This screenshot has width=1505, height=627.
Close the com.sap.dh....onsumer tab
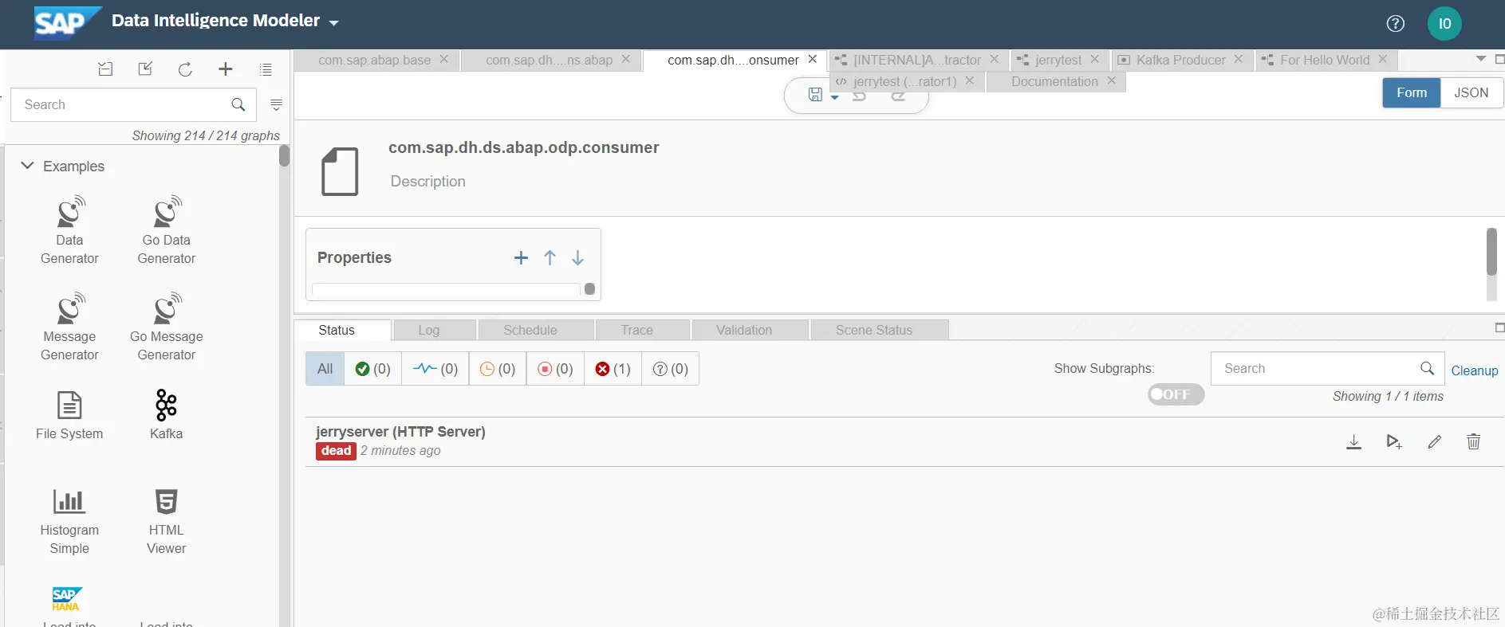[812, 59]
